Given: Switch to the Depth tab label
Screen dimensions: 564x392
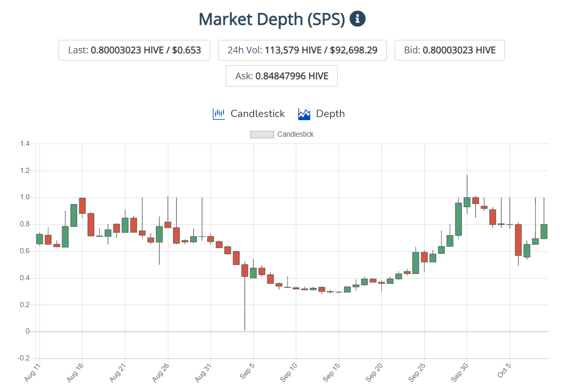Looking at the screenshot, I should [330, 113].
